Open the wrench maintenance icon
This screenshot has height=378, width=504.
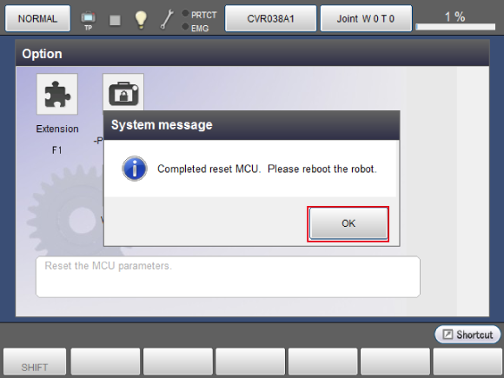click(x=167, y=19)
